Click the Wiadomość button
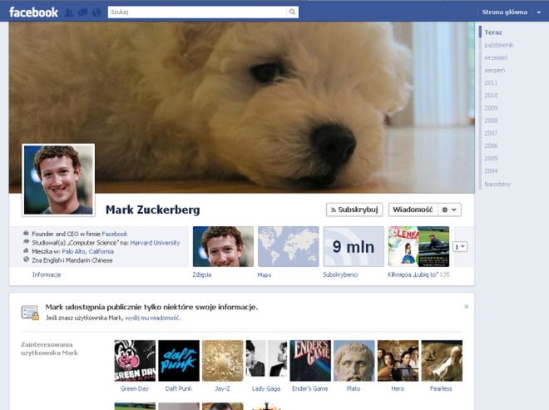549x410 pixels. (413, 210)
